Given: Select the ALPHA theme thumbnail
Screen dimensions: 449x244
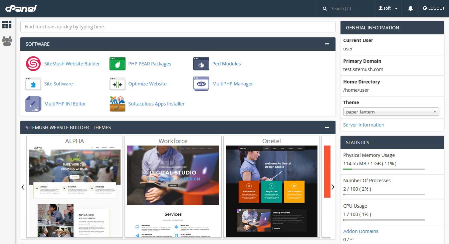Looking at the screenshot, I should pos(74,192).
